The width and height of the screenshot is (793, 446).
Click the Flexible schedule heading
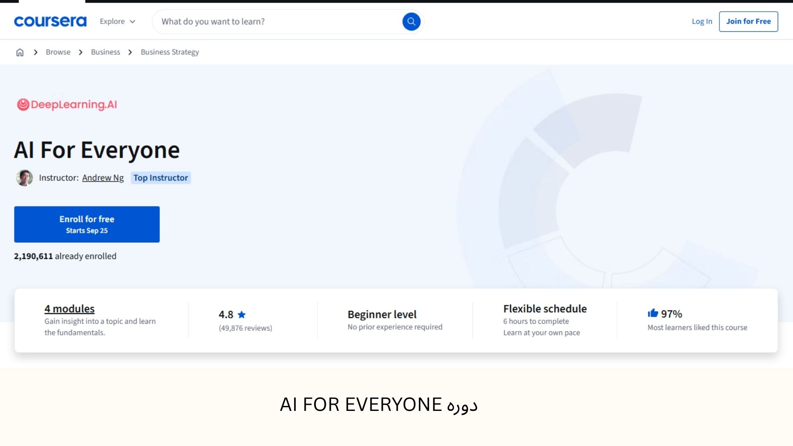(545, 308)
